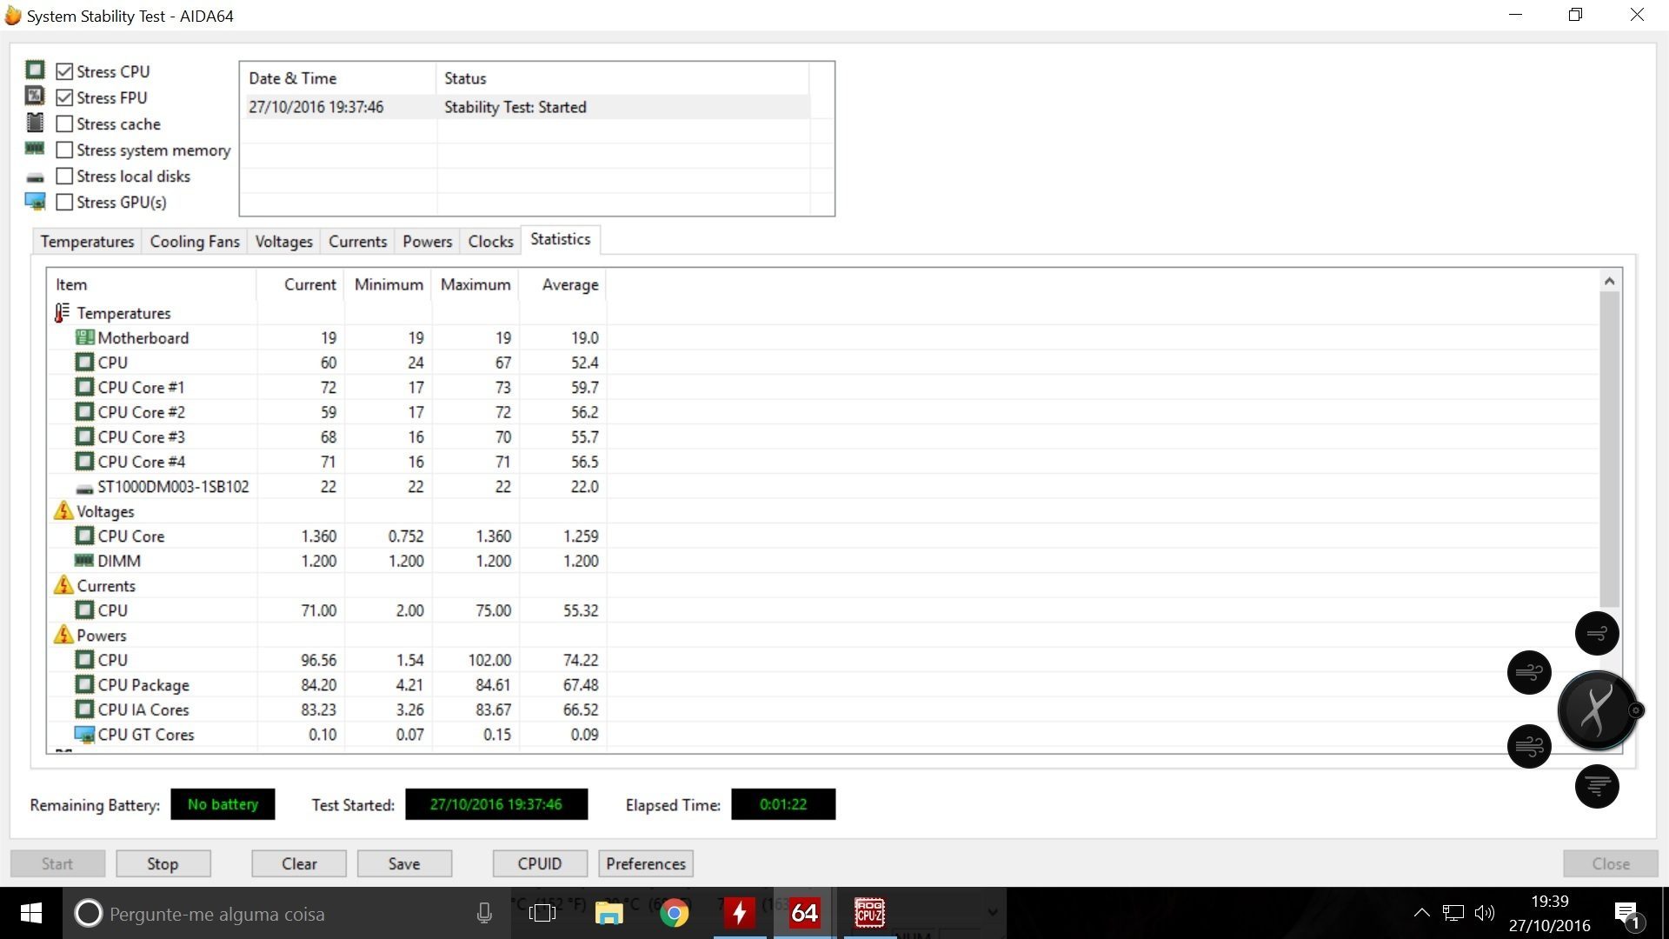The height and width of the screenshot is (939, 1669).
Task: Switch to the Cooling Fans tab
Action: 195,241
